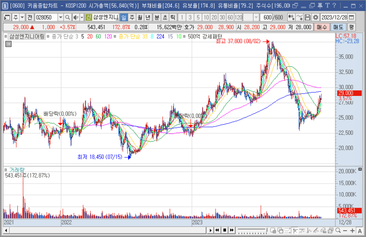This screenshot has height=237, width=366.
Task: Click the 평 button
Action: [x=351, y=27]
